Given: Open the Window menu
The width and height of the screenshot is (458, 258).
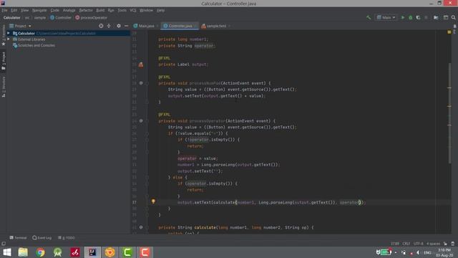Looking at the screenshot, I should coord(146,10).
